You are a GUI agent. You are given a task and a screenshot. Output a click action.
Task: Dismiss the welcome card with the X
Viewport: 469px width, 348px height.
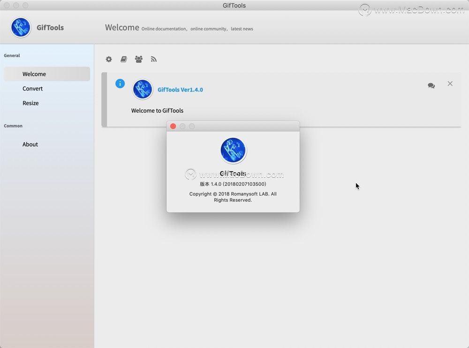(x=450, y=83)
